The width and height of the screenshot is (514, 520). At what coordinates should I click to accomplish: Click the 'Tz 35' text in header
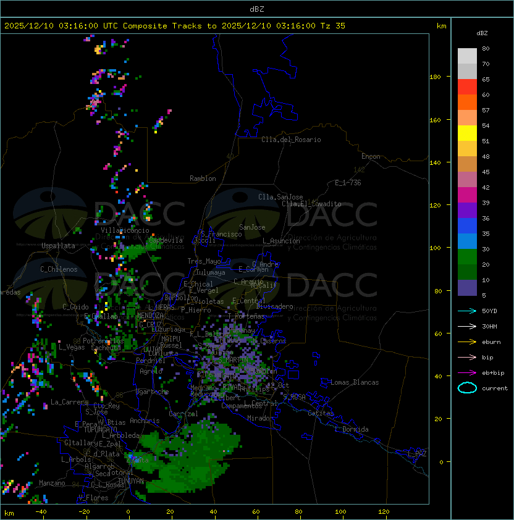click(x=333, y=26)
